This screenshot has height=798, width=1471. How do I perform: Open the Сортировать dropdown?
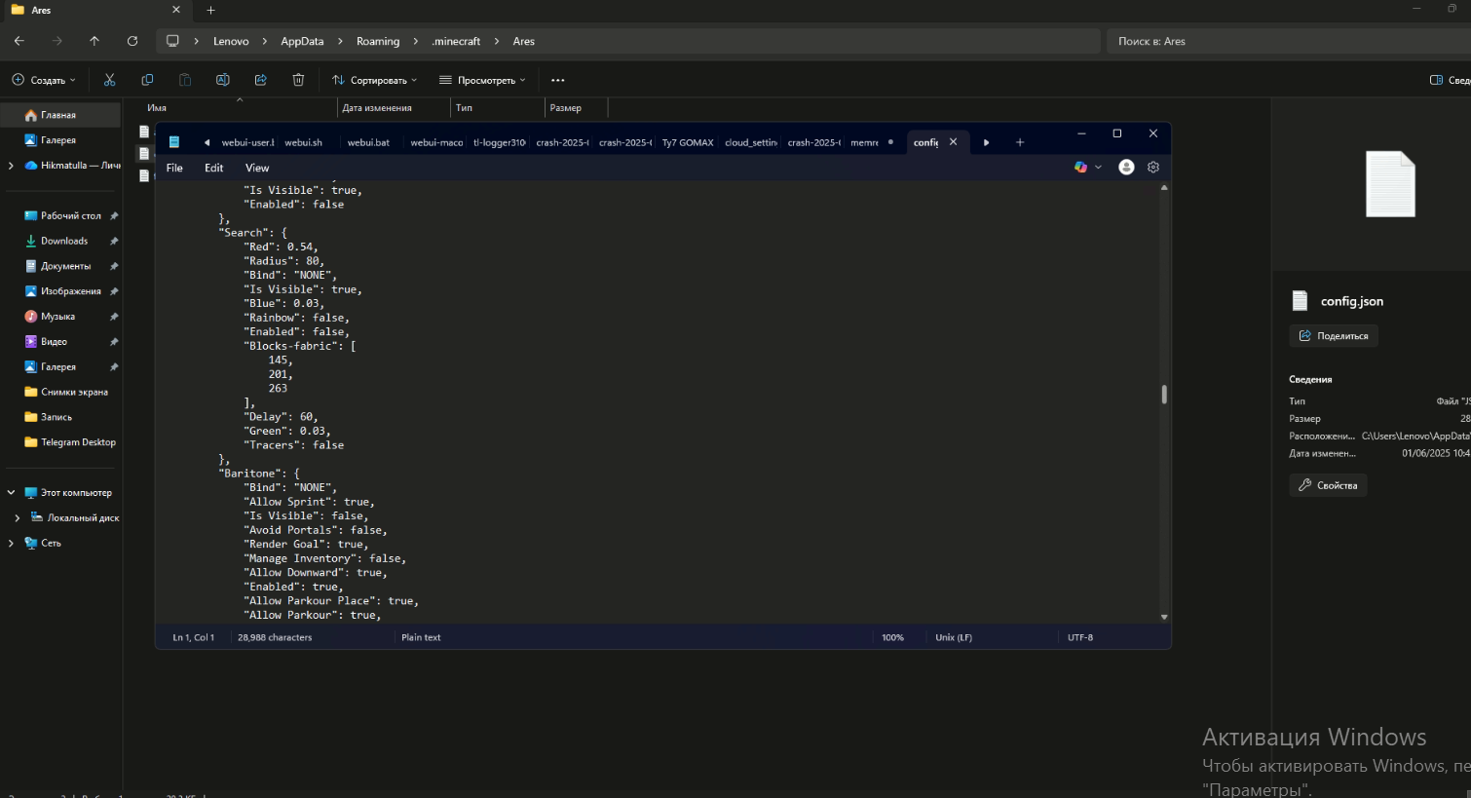pyautogui.click(x=374, y=79)
